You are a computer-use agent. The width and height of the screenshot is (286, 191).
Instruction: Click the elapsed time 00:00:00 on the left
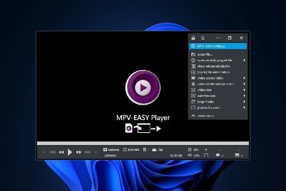point(110,156)
